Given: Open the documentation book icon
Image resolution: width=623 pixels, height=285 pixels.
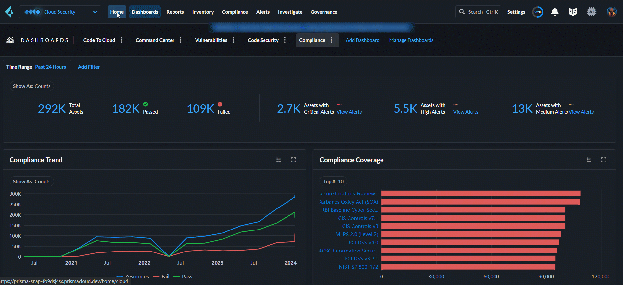Looking at the screenshot, I should 573,12.
